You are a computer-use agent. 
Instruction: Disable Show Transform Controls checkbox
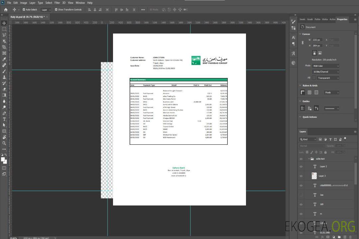pos(56,10)
